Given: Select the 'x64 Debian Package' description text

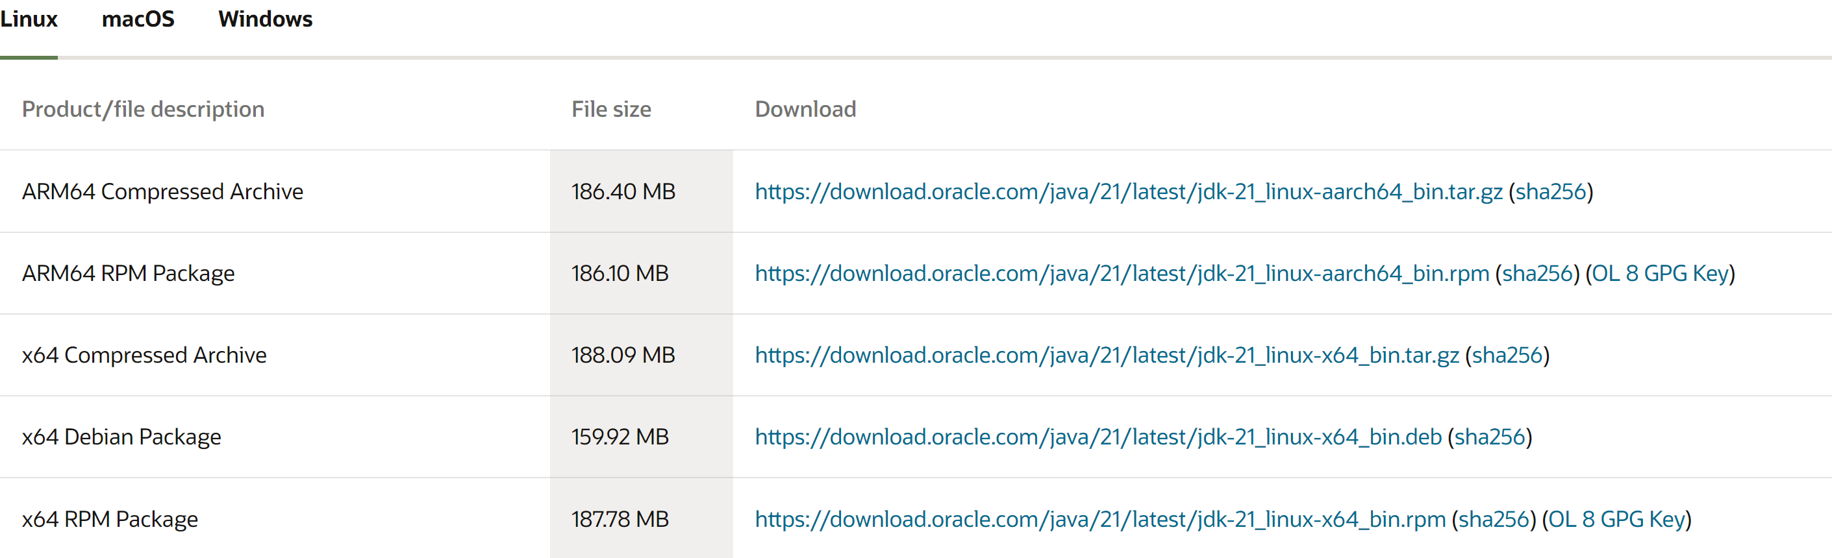Looking at the screenshot, I should [121, 437].
